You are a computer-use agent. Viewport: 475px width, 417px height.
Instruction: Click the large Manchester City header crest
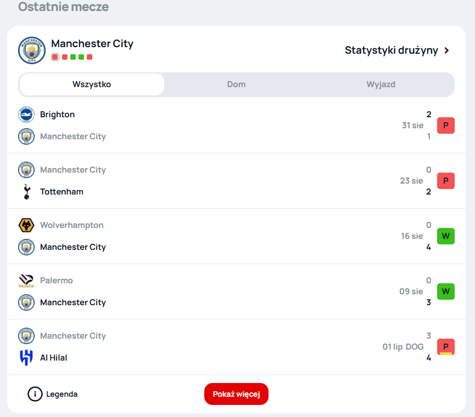pyautogui.click(x=32, y=50)
